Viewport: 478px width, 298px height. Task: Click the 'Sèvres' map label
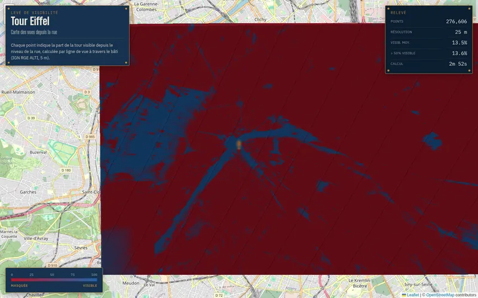[x=81, y=248]
